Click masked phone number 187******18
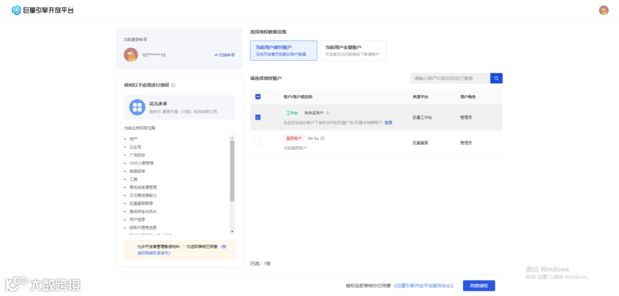Viewport: 619px width, 296px height. pyautogui.click(x=154, y=55)
